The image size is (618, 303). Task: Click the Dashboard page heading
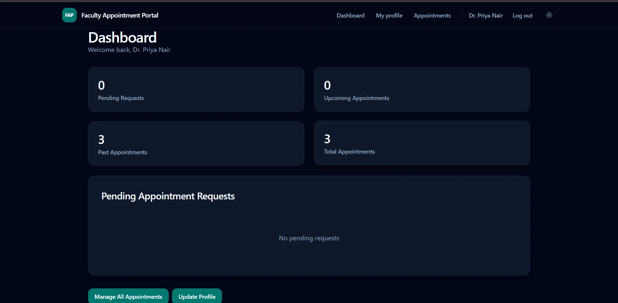123,38
